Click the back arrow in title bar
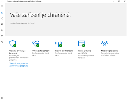This screenshot has height=101, width=127. coord(2,1)
